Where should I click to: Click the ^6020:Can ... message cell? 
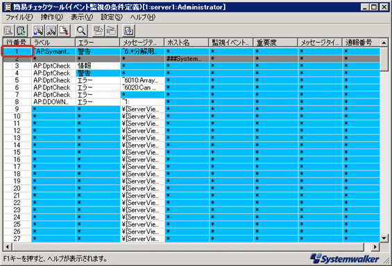[142, 87]
